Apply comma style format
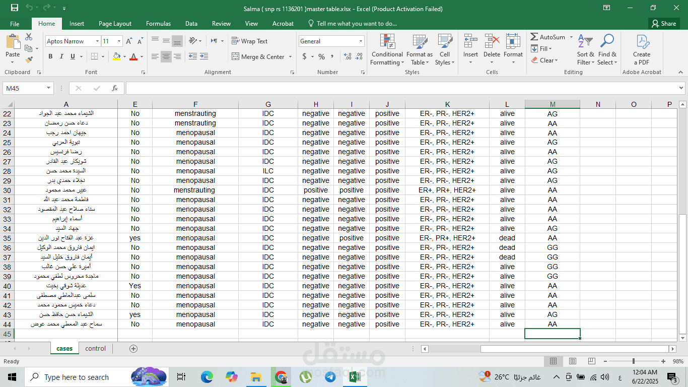The image size is (688, 387). 332,56
